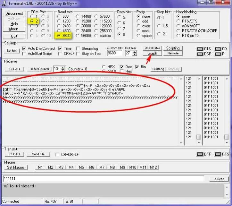Open the Scripting window
This screenshot has width=232, height=206.
[173, 48]
